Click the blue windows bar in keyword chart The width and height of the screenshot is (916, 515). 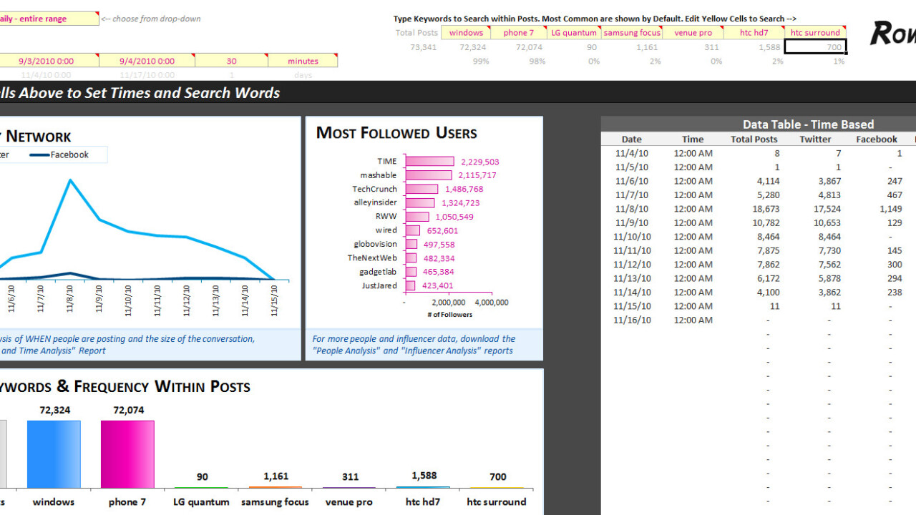(54, 453)
